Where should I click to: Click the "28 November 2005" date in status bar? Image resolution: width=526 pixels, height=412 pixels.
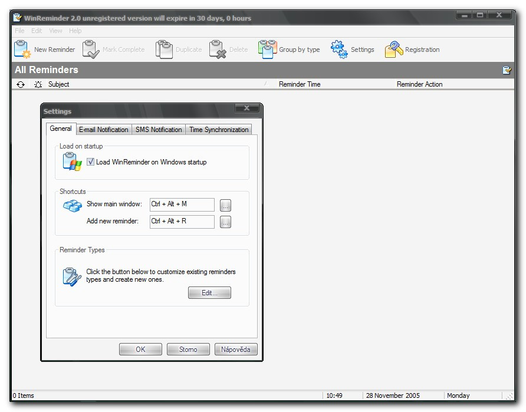click(x=393, y=395)
